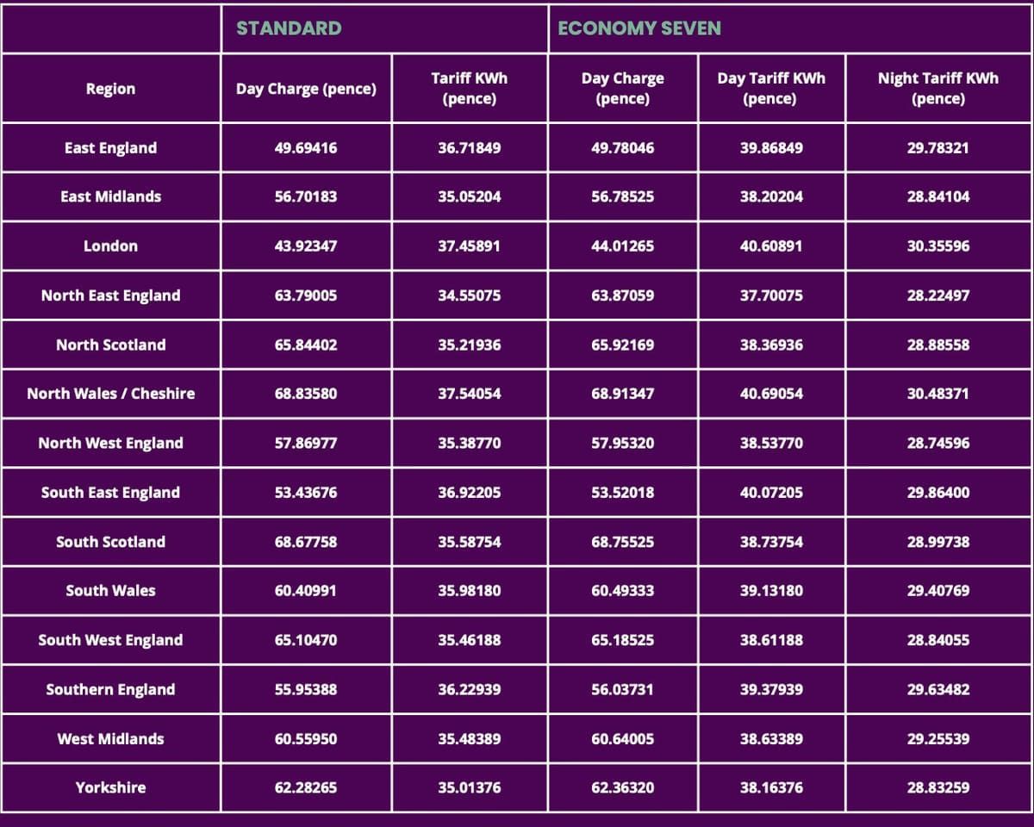
Task: Click the Night Tariff KWh column header
Action: click(x=937, y=89)
